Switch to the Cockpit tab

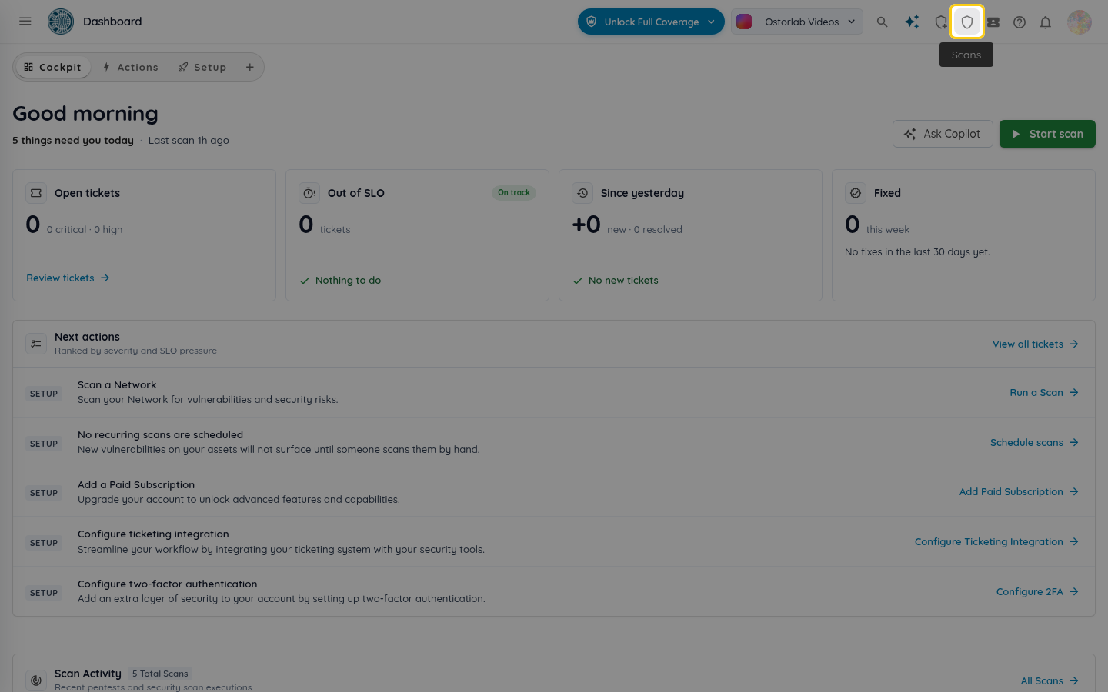(52, 68)
